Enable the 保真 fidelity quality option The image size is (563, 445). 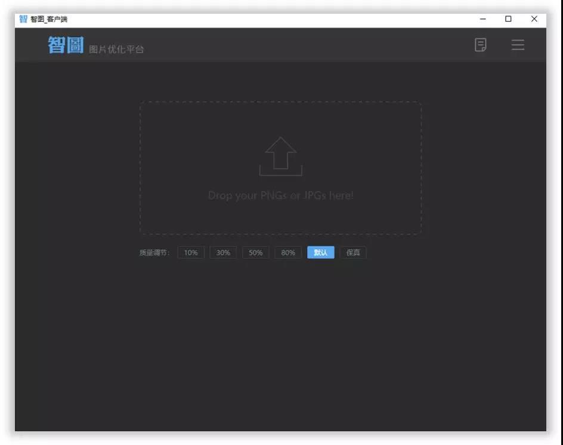pos(353,253)
